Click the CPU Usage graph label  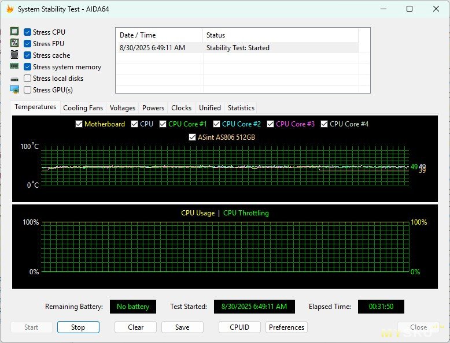(198, 213)
